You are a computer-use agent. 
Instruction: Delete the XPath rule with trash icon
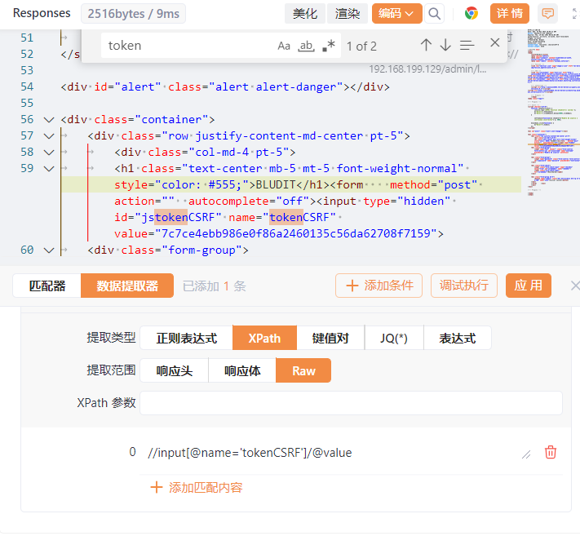(551, 453)
